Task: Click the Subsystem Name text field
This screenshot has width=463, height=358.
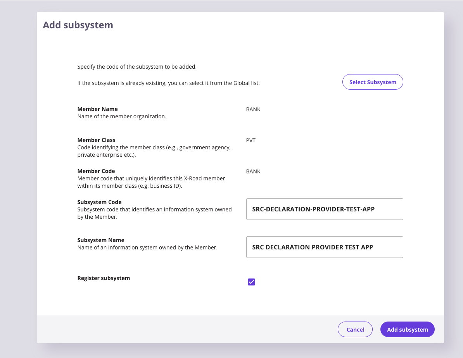Action: tap(324, 247)
